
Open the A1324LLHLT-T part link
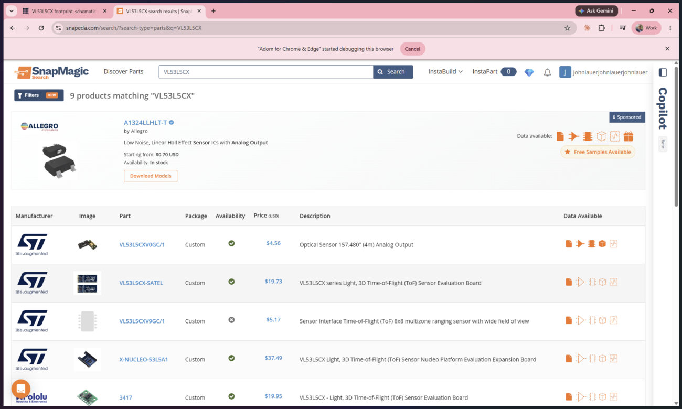[145, 123]
